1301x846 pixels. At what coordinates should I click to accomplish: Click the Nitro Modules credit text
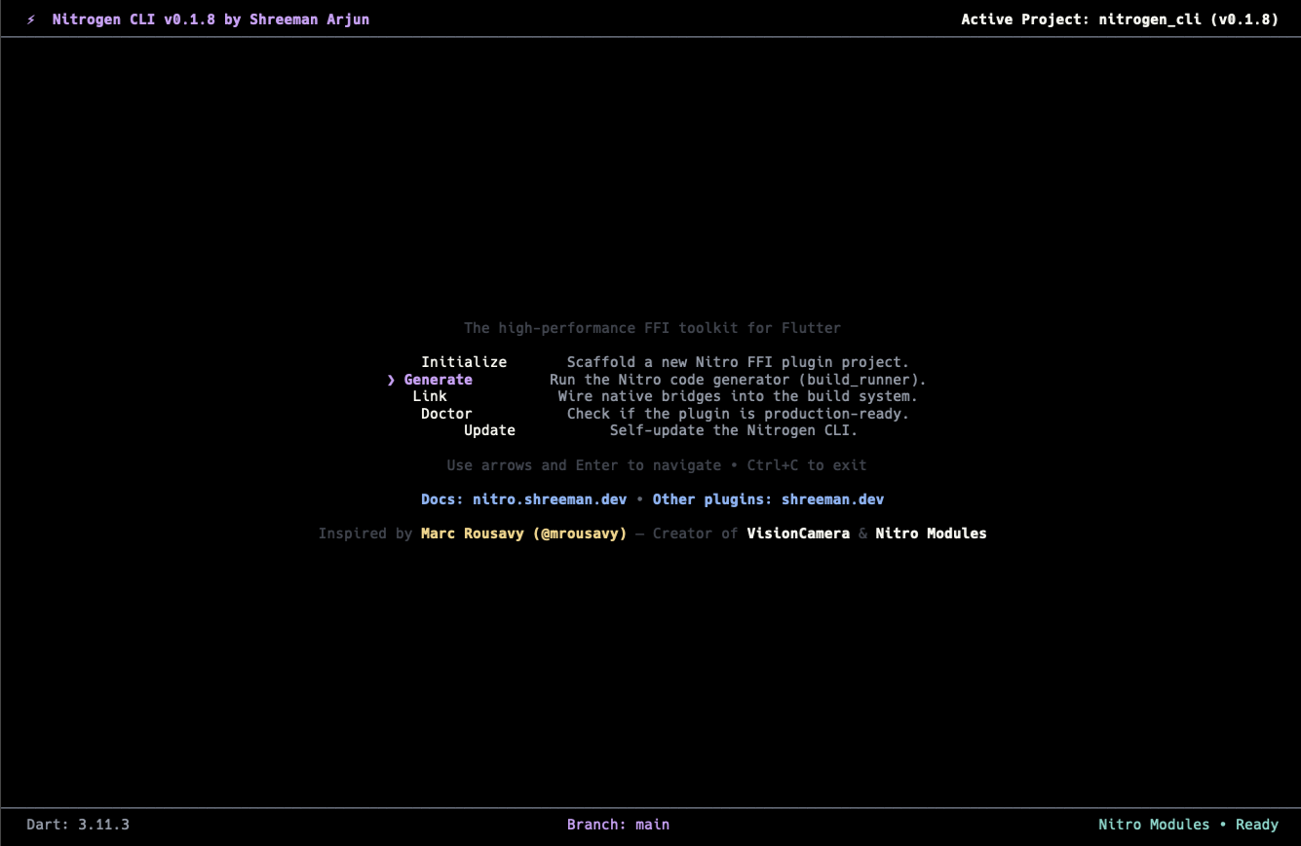(x=931, y=533)
